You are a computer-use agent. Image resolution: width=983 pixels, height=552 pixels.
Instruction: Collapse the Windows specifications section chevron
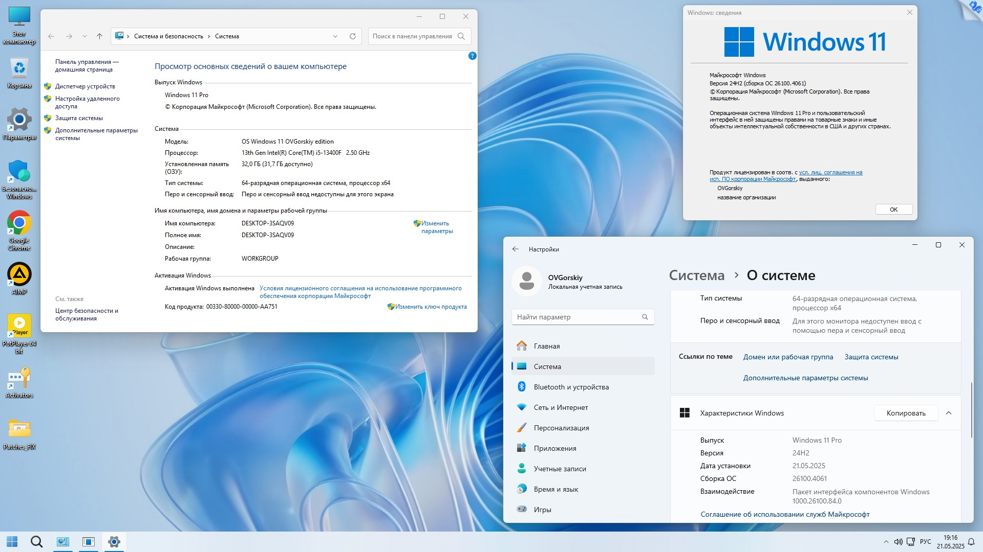[948, 413]
